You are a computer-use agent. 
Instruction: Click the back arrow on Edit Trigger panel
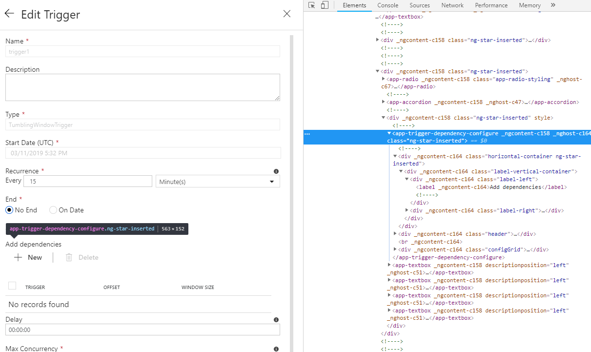click(x=10, y=14)
